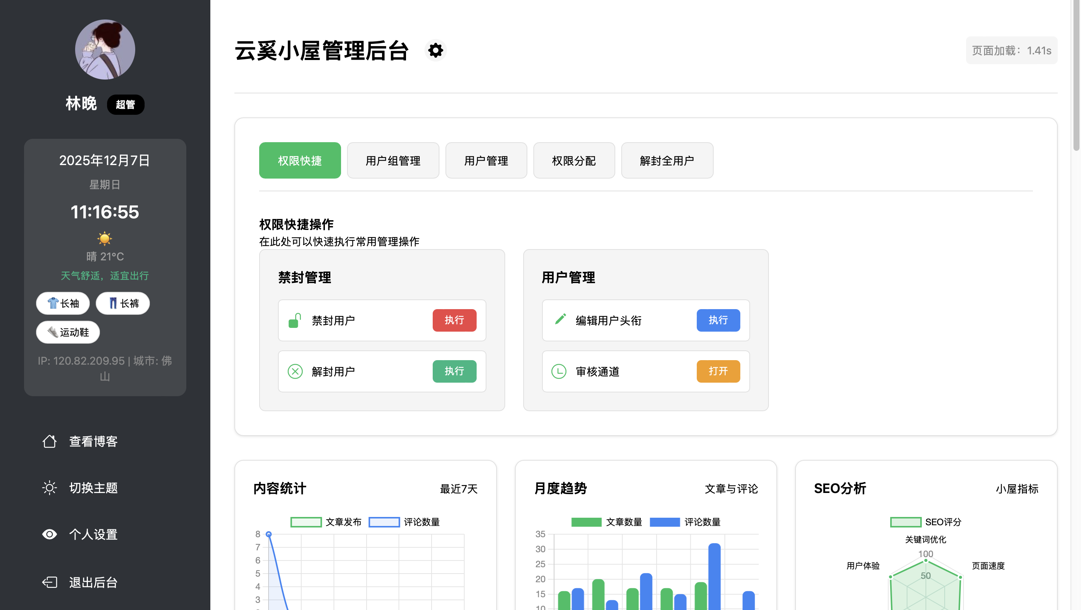Click the exit icon for 退出后台
Image resolution: width=1081 pixels, height=610 pixels.
pos(49,582)
